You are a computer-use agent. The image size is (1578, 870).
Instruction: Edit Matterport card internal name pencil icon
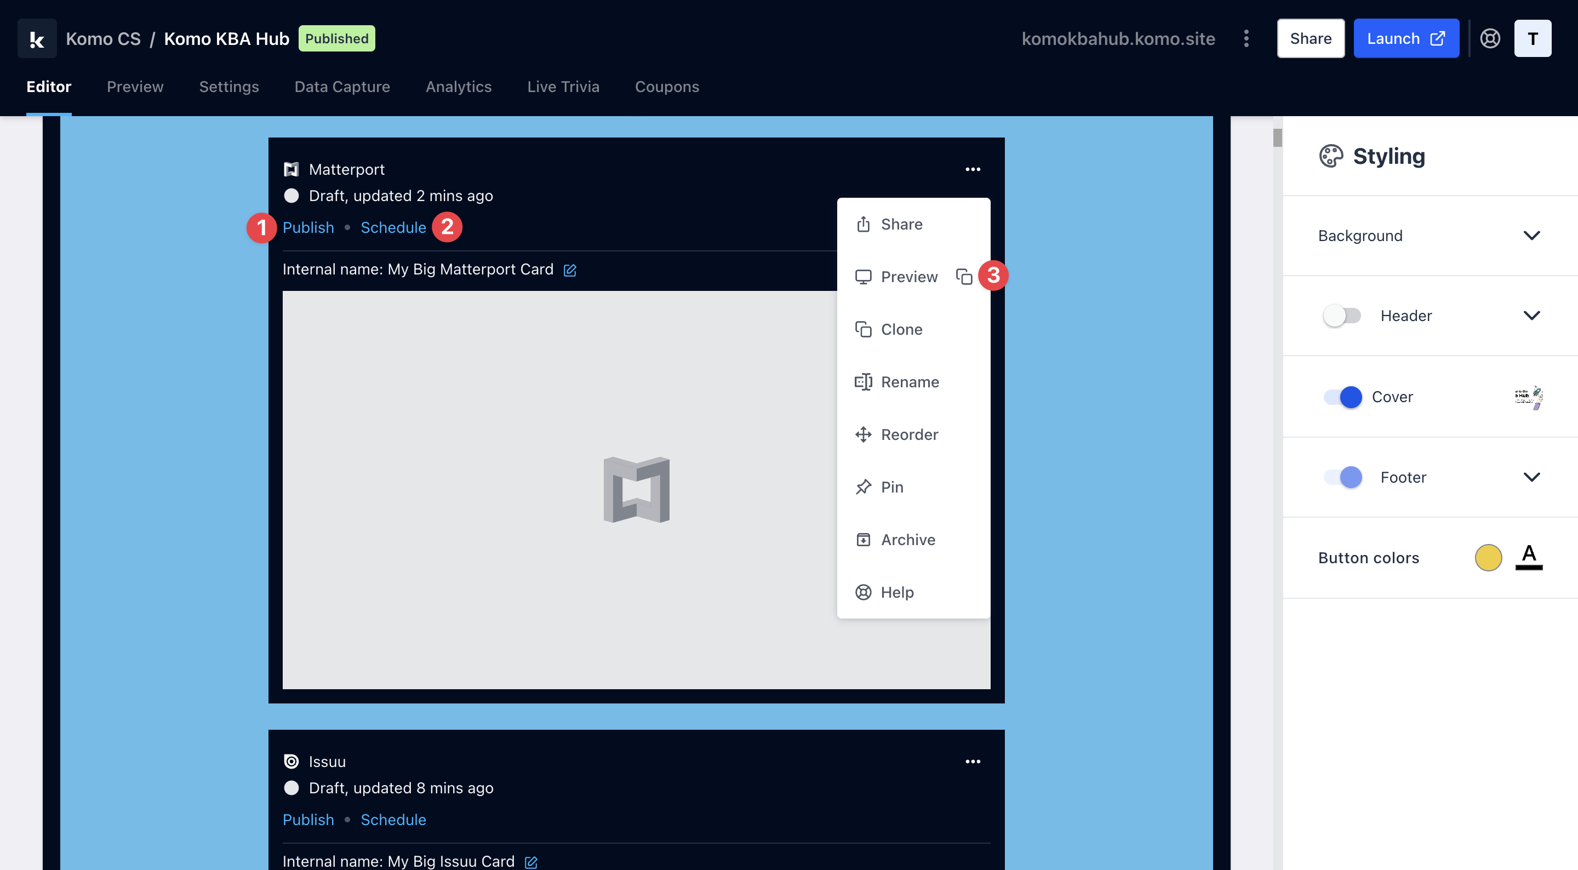(x=570, y=270)
